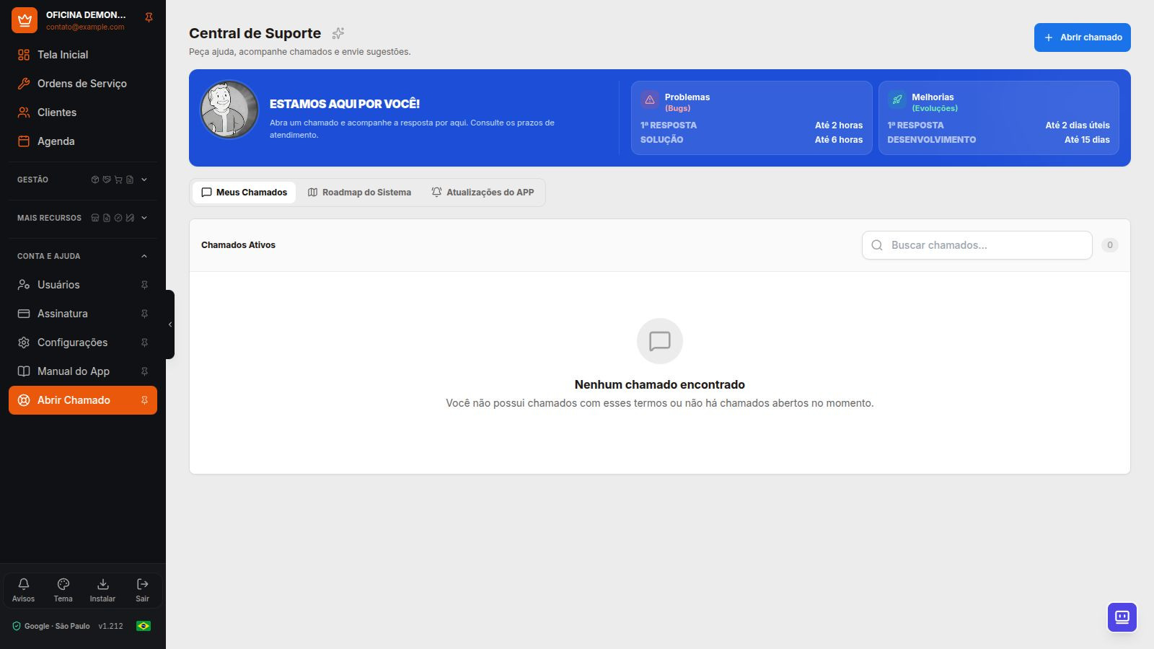Toggle pin next to Configurações

(144, 343)
